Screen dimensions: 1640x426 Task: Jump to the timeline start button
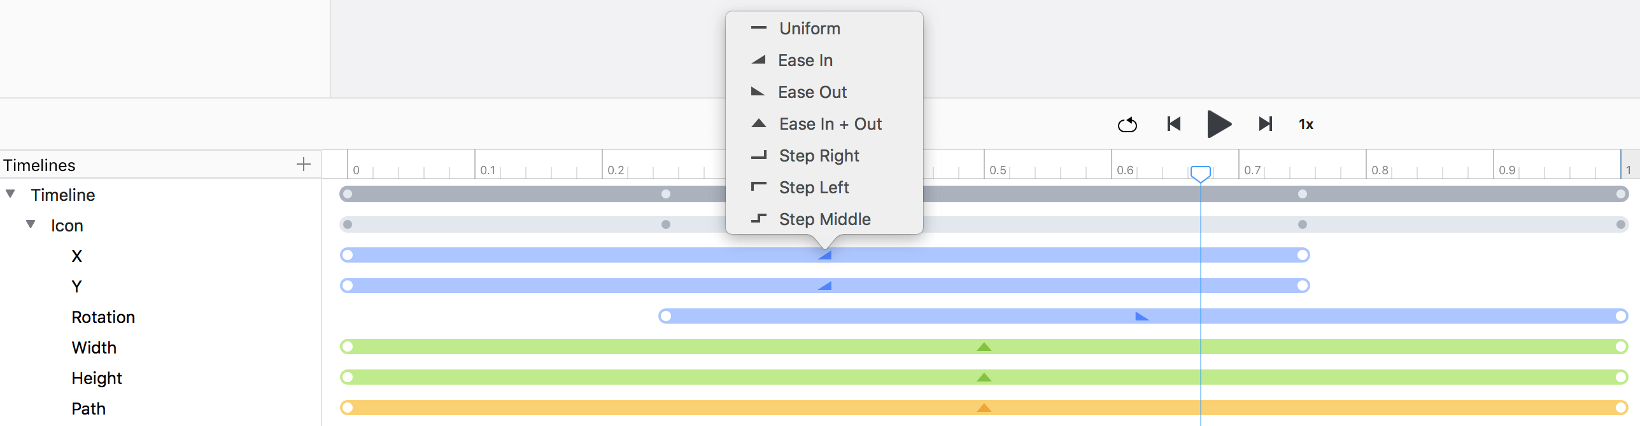[1174, 124]
